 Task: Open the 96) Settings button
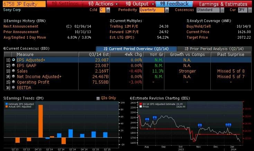coord(64,4)
